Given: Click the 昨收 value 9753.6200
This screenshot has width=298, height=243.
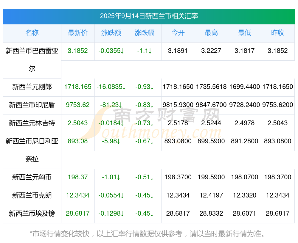Looking at the screenshot, I should tap(278, 105).
